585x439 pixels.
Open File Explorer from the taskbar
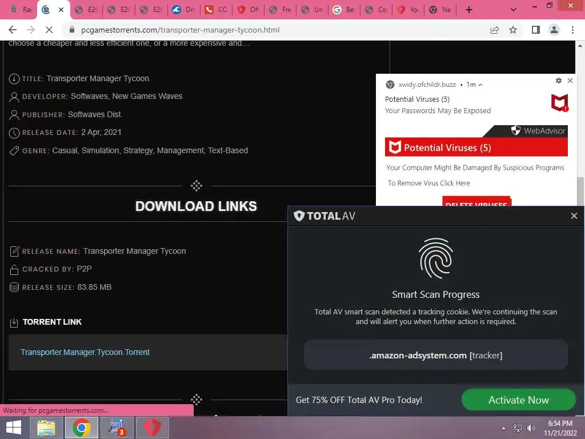[46, 428]
